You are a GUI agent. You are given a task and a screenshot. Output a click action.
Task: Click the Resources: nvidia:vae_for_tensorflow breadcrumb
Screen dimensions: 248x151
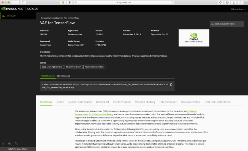point(60,18)
